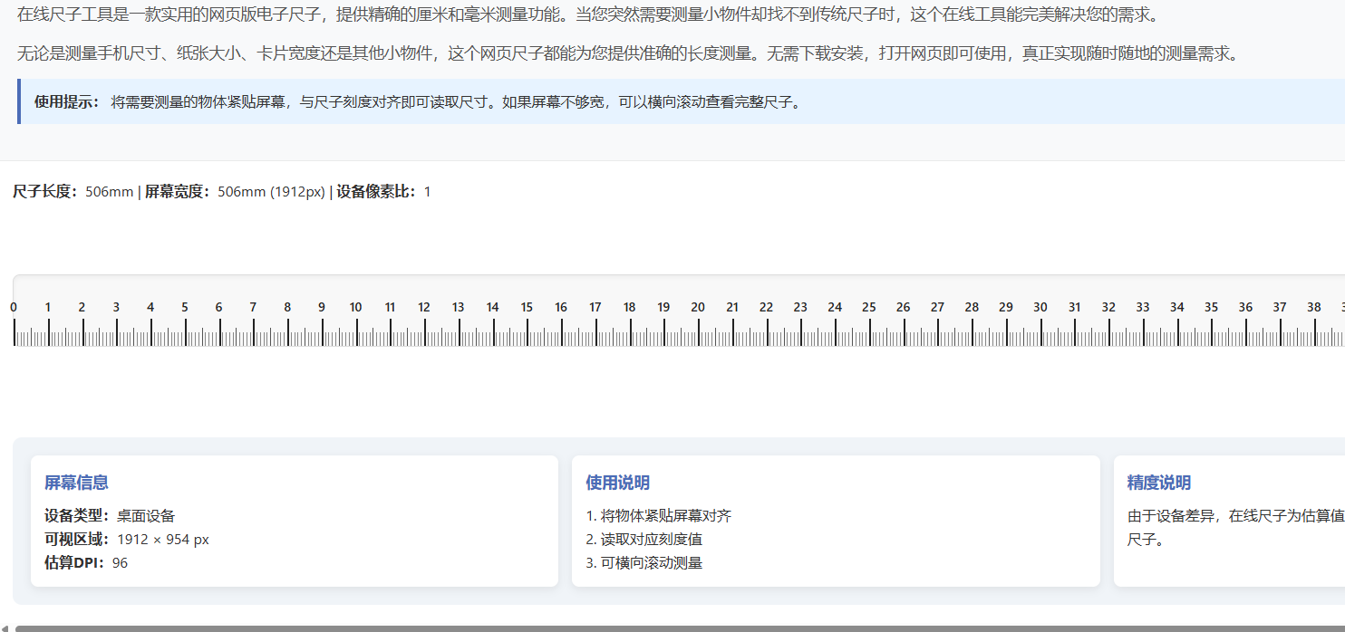This screenshot has width=1345, height=632.
Task: Click the 25 cm numbered ruler label
Action: (x=868, y=308)
